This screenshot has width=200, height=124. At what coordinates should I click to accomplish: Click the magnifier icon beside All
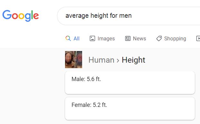(68, 38)
